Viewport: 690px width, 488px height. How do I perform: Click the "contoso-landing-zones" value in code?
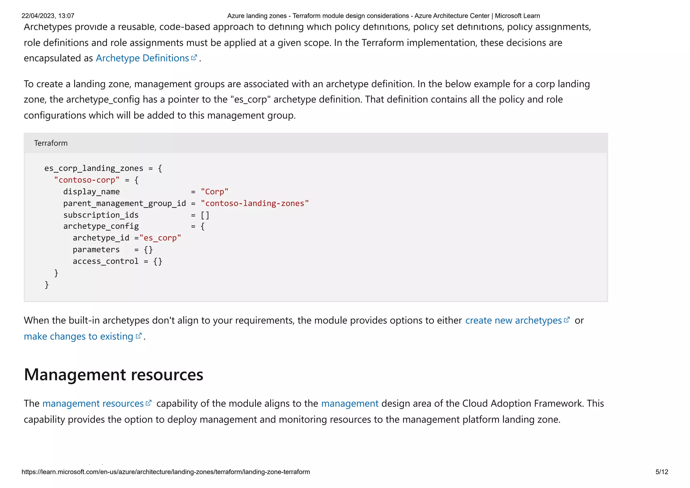tap(255, 203)
